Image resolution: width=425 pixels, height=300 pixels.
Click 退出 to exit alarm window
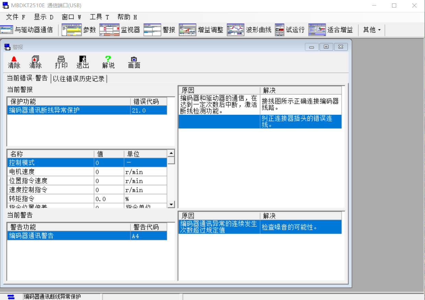(x=82, y=62)
